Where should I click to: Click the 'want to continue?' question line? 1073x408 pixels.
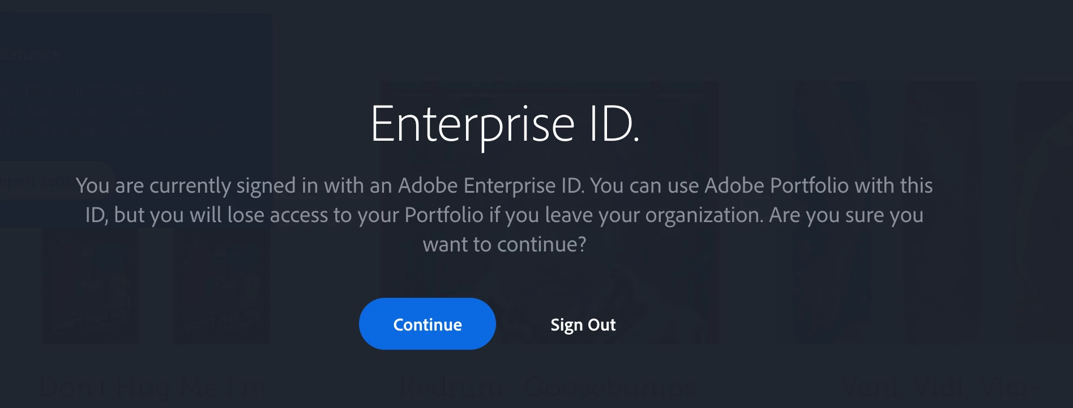click(x=505, y=244)
